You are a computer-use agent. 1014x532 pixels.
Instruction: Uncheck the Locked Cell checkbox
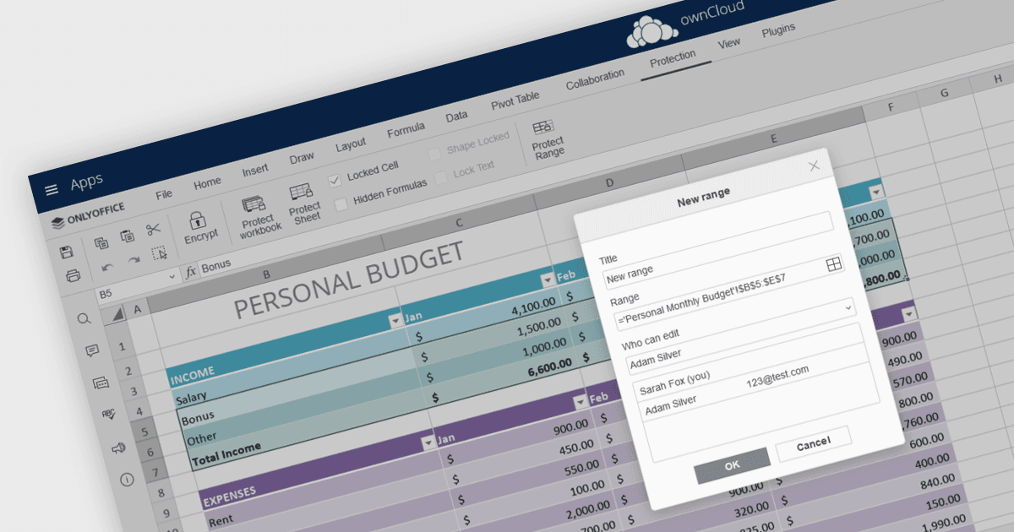tap(335, 180)
